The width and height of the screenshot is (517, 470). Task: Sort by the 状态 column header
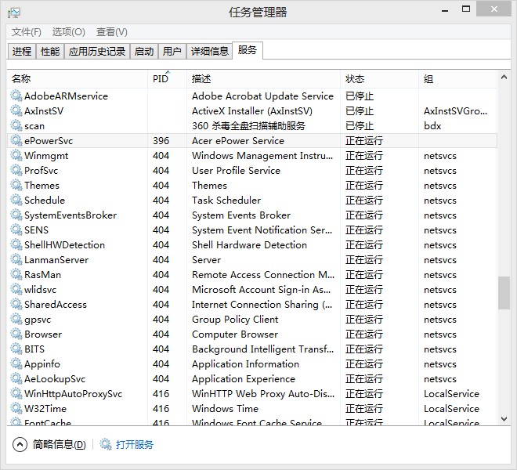point(355,79)
